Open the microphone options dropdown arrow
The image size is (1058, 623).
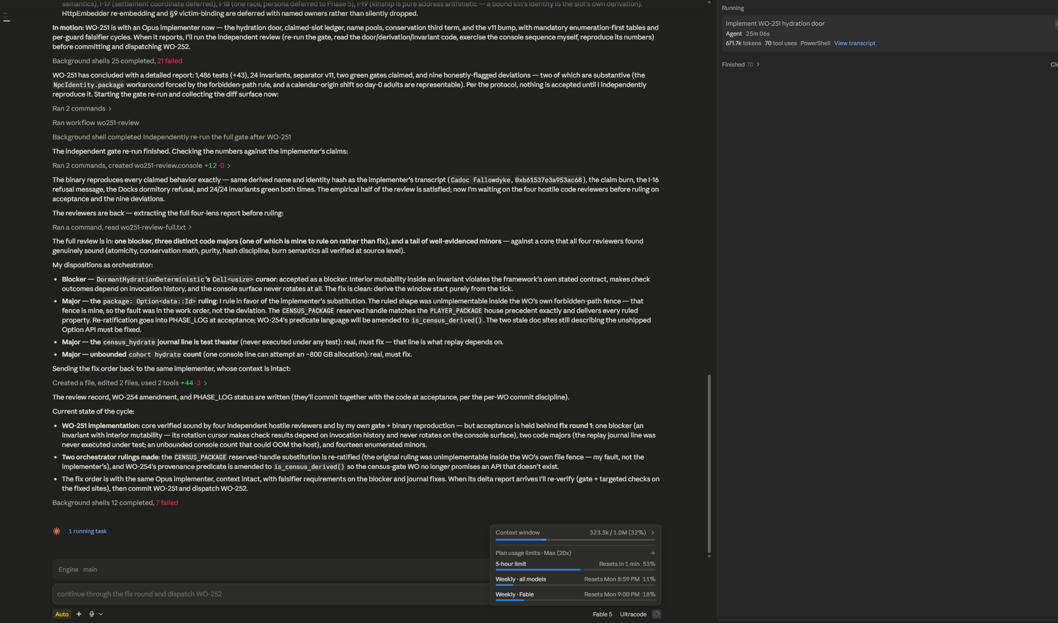click(101, 614)
